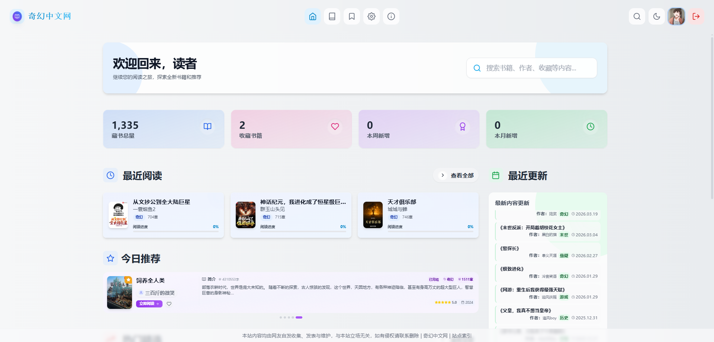Select the second carousel dot
Image resolution: width=714 pixels, height=342 pixels.
pos(285,317)
